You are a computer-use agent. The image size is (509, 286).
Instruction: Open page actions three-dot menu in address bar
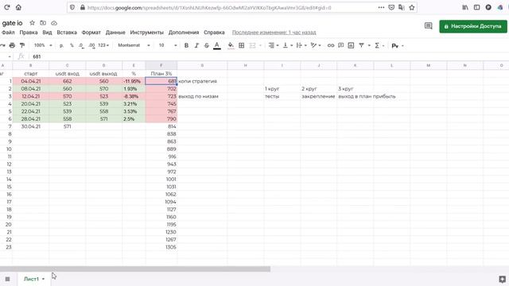tap(381, 7)
